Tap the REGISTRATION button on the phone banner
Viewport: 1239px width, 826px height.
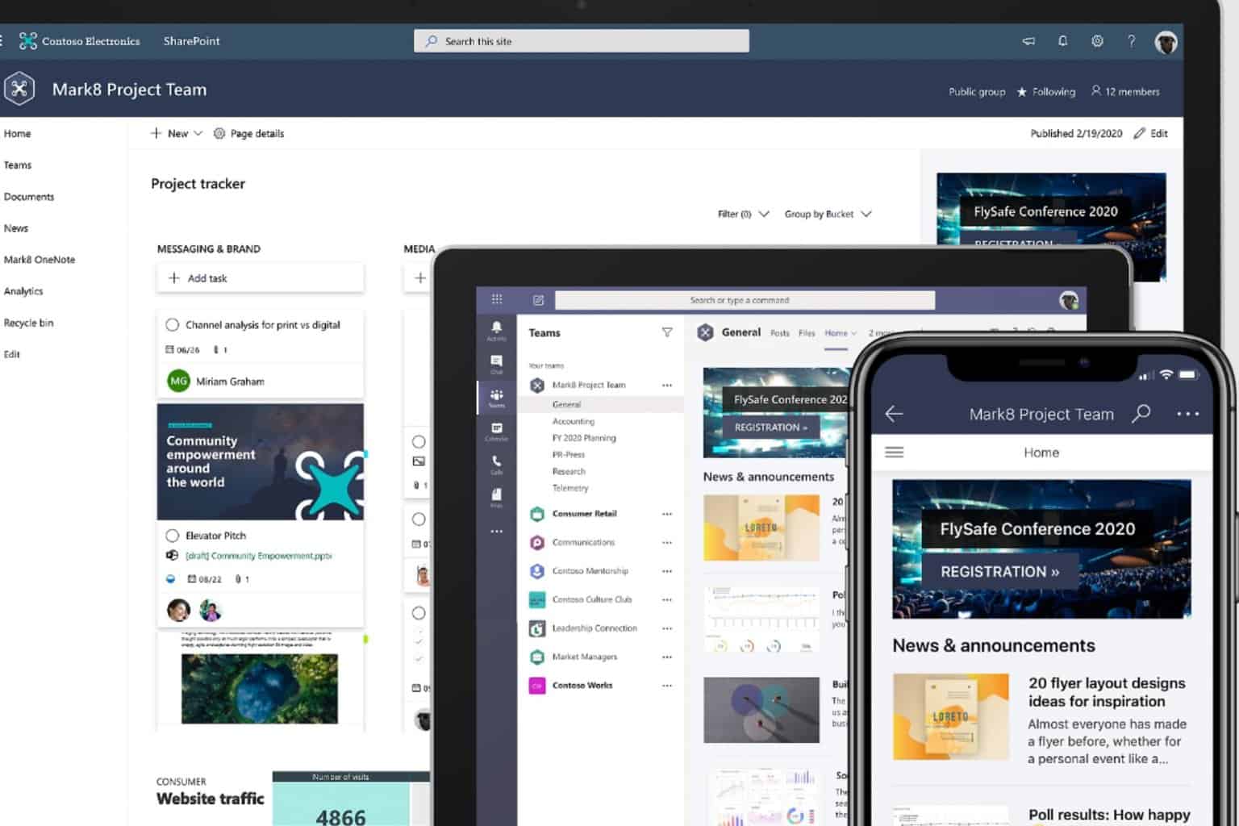tap(1000, 572)
